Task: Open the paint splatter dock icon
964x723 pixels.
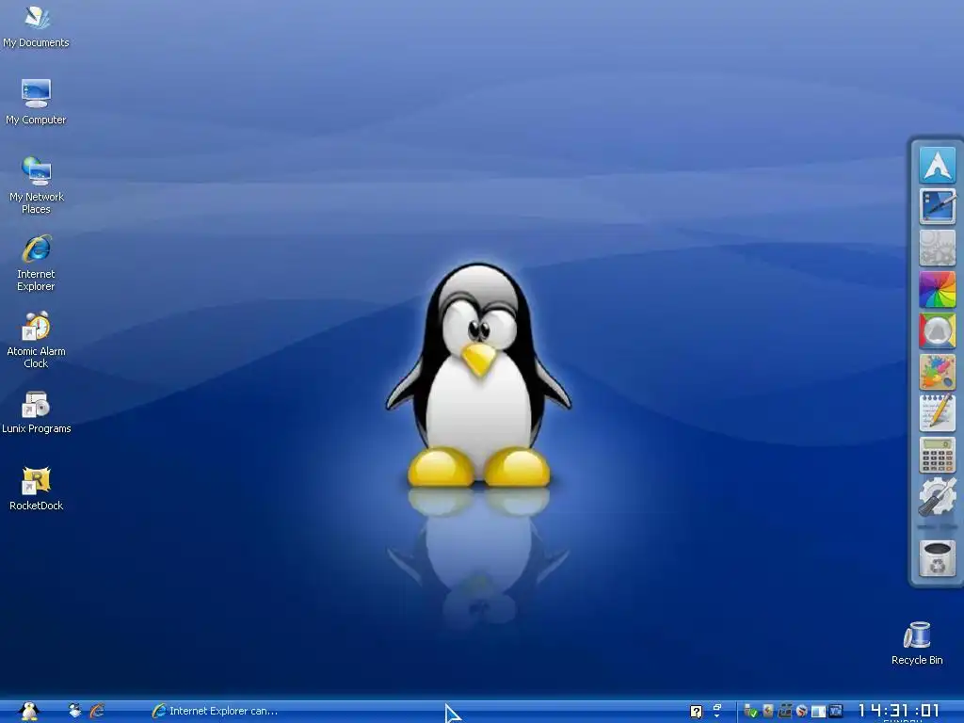Action: tap(937, 372)
